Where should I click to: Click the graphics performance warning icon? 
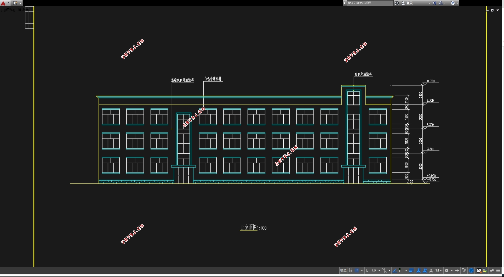coord(479,270)
